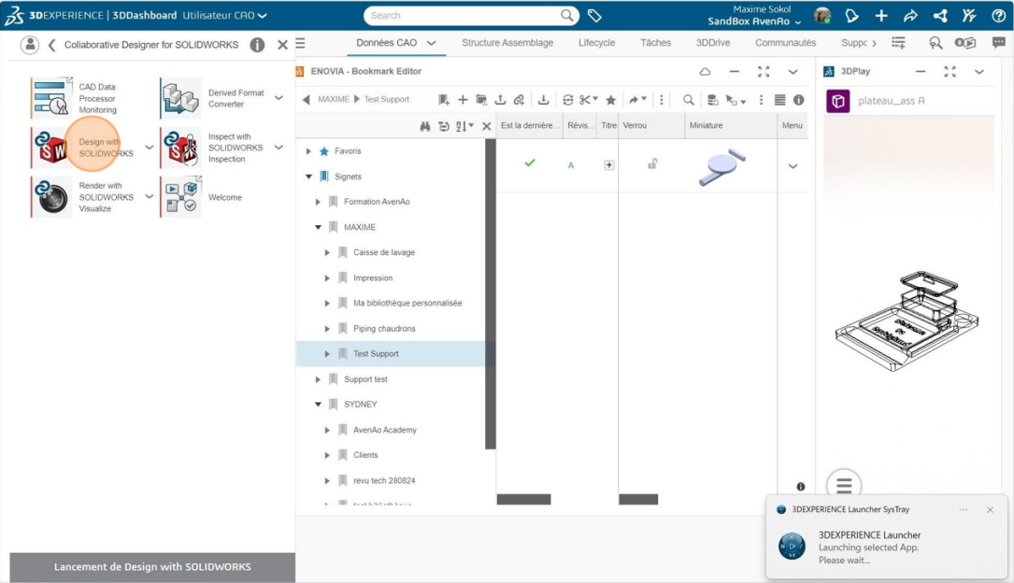
Task: Open the collaboration network icon in top bar
Action: click(x=939, y=16)
